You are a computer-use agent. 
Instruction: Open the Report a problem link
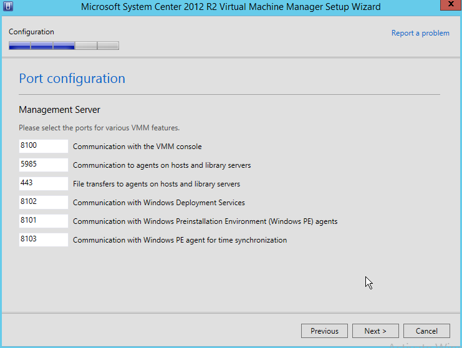click(x=420, y=33)
